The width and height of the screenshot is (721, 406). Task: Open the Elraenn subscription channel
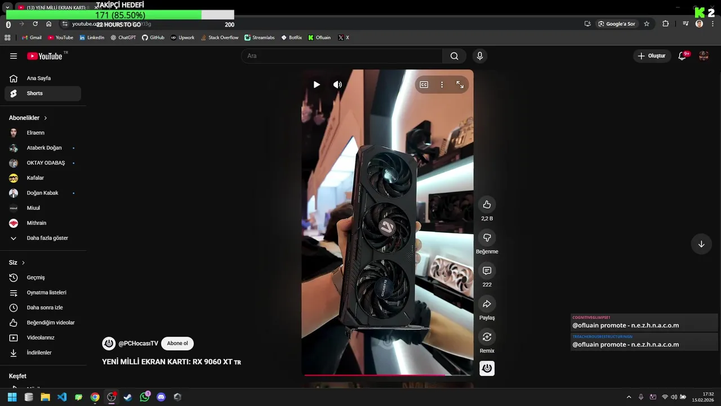coord(43,133)
